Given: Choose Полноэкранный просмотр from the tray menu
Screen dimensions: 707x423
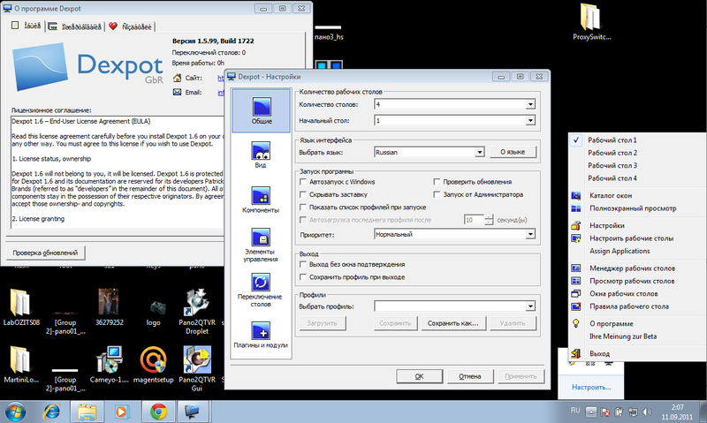Looking at the screenshot, I should (633, 208).
